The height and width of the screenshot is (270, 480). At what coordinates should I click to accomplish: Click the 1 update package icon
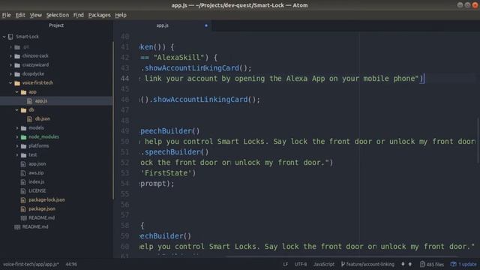(x=453, y=264)
